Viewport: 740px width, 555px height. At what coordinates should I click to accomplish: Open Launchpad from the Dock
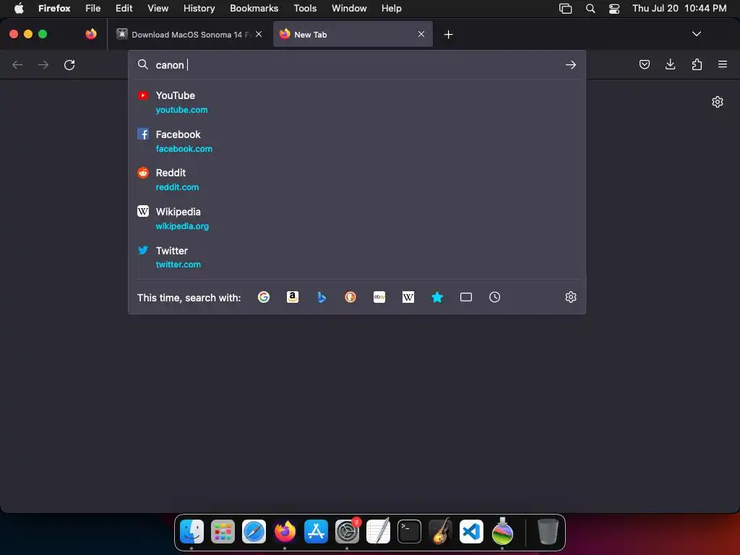point(223,531)
